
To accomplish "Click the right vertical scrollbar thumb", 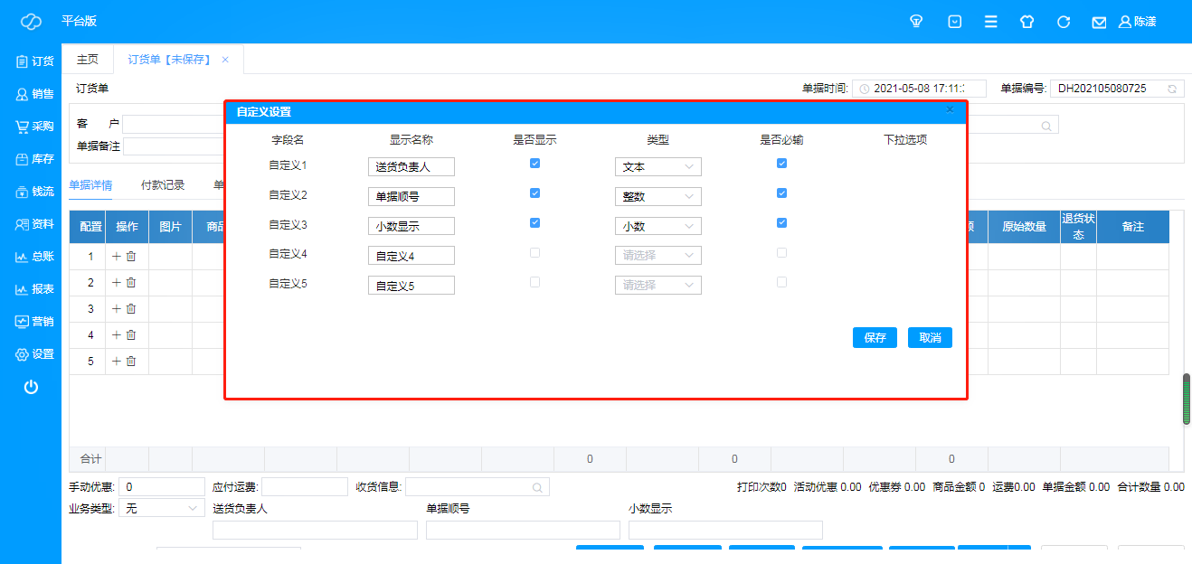I will point(1187,399).
